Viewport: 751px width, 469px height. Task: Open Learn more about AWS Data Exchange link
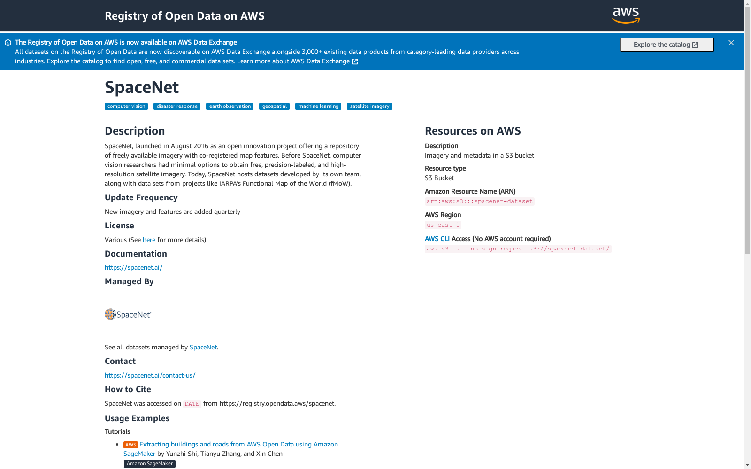(298, 61)
